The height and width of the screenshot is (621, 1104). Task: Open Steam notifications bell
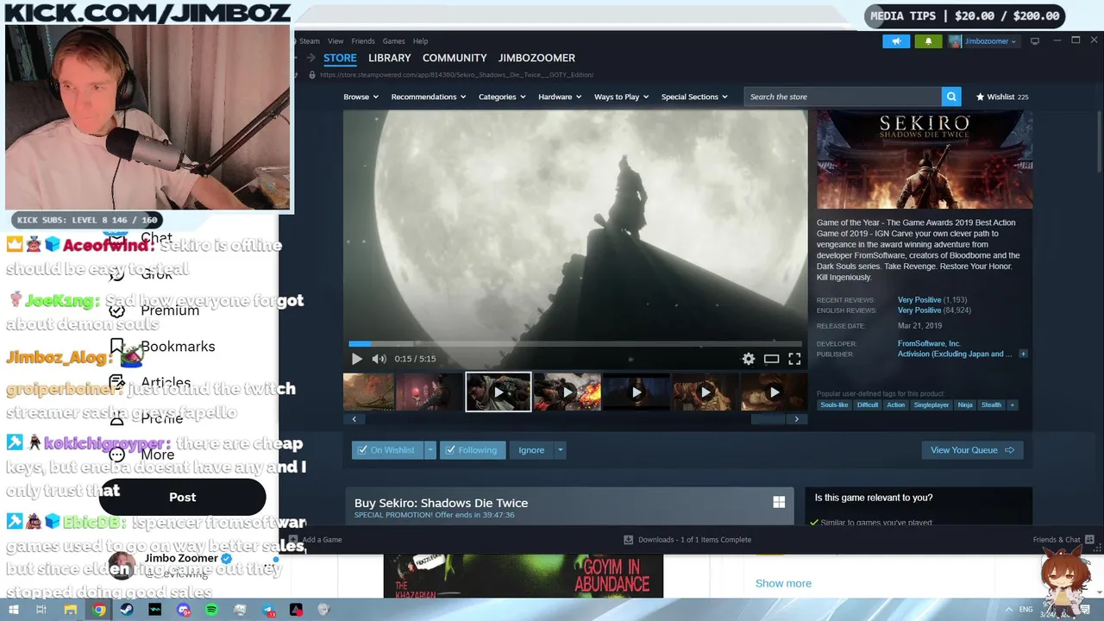[928, 41]
